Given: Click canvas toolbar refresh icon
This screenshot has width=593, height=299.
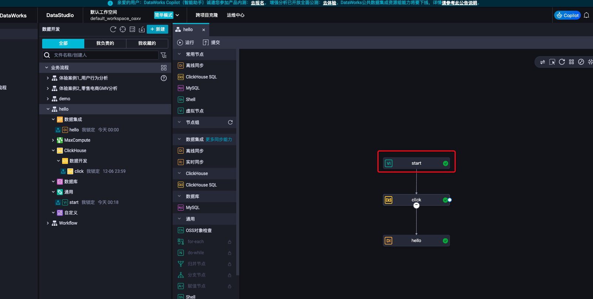Looking at the screenshot, I should coord(562,62).
